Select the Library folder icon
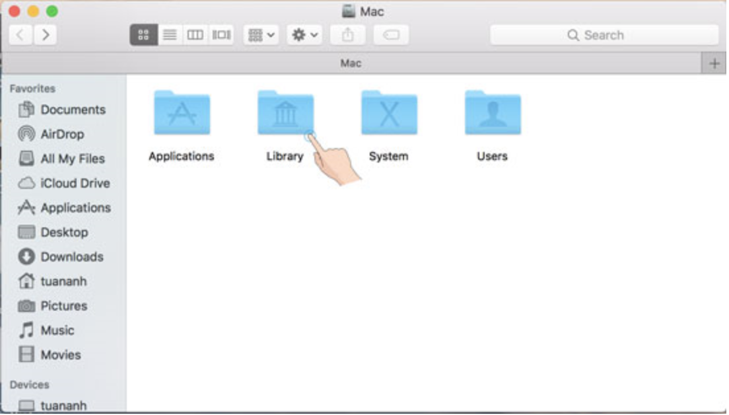This screenshot has width=729, height=415. [x=285, y=113]
